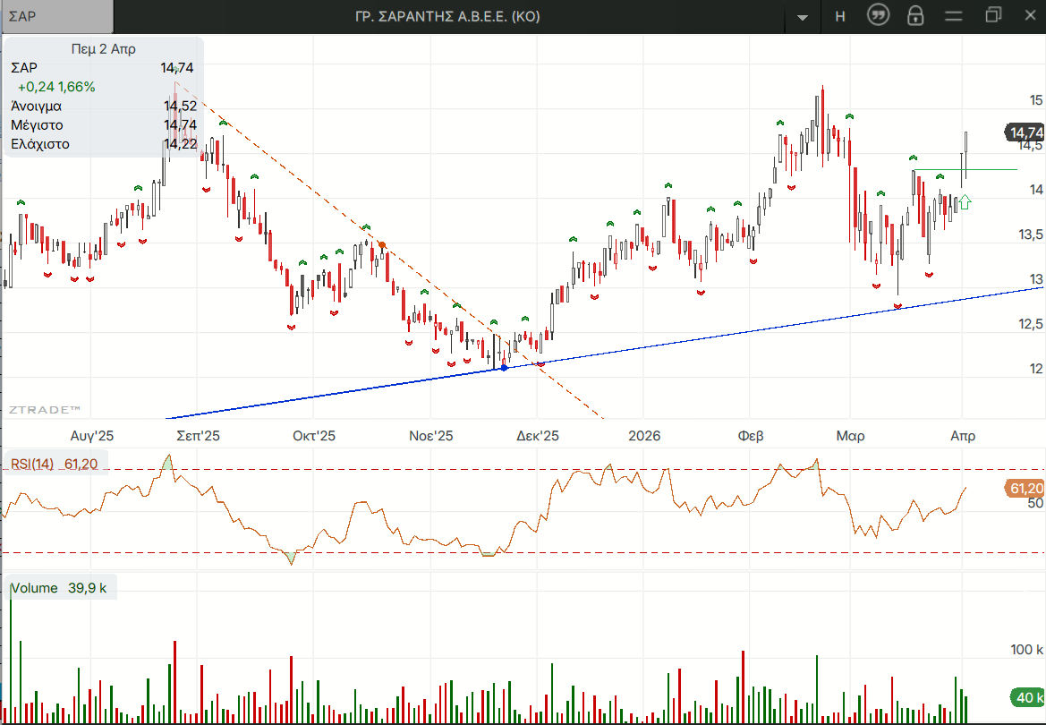The height and width of the screenshot is (725, 1046).
Task: Click the ZTRADE watermark logo
Action: click(x=45, y=409)
